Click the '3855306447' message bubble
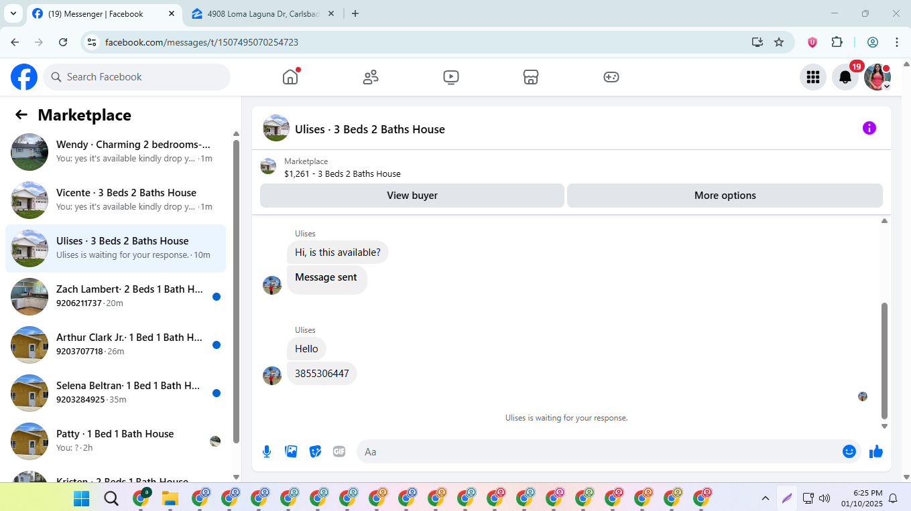Image resolution: width=911 pixels, height=511 pixels. [x=322, y=374]
